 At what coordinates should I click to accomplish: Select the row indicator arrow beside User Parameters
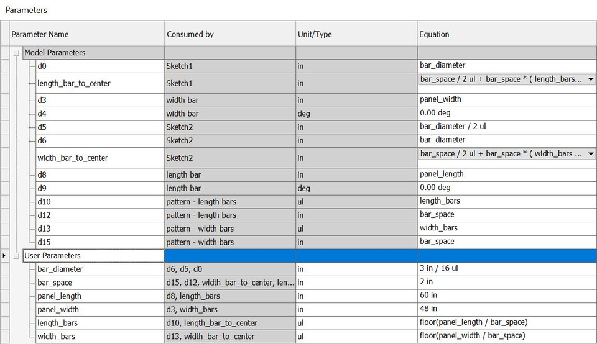(5, 256)
